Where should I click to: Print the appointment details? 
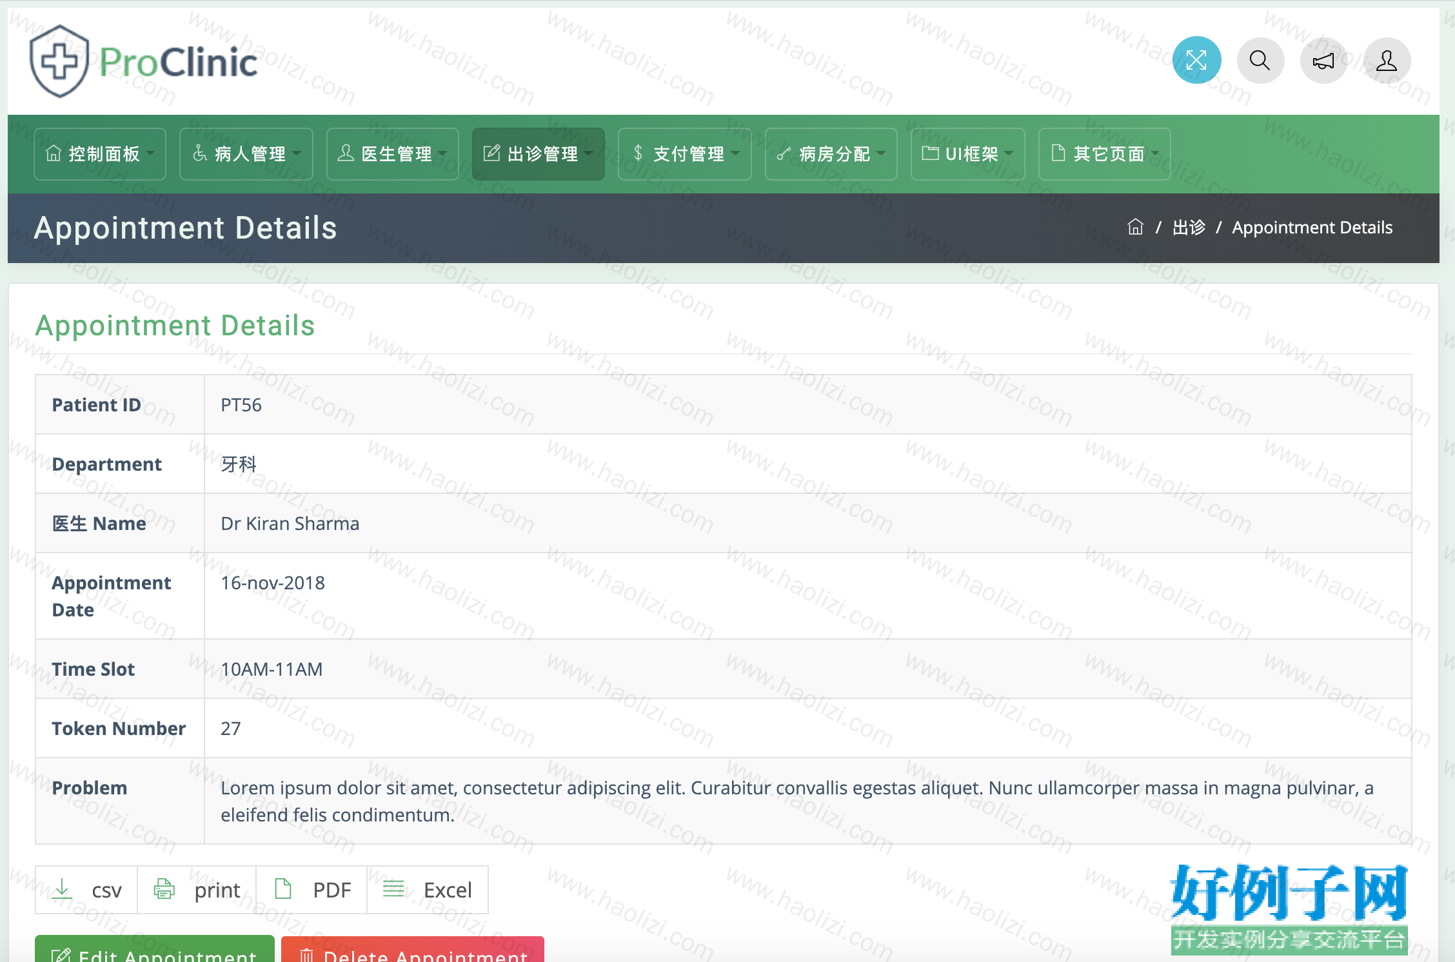197,890
